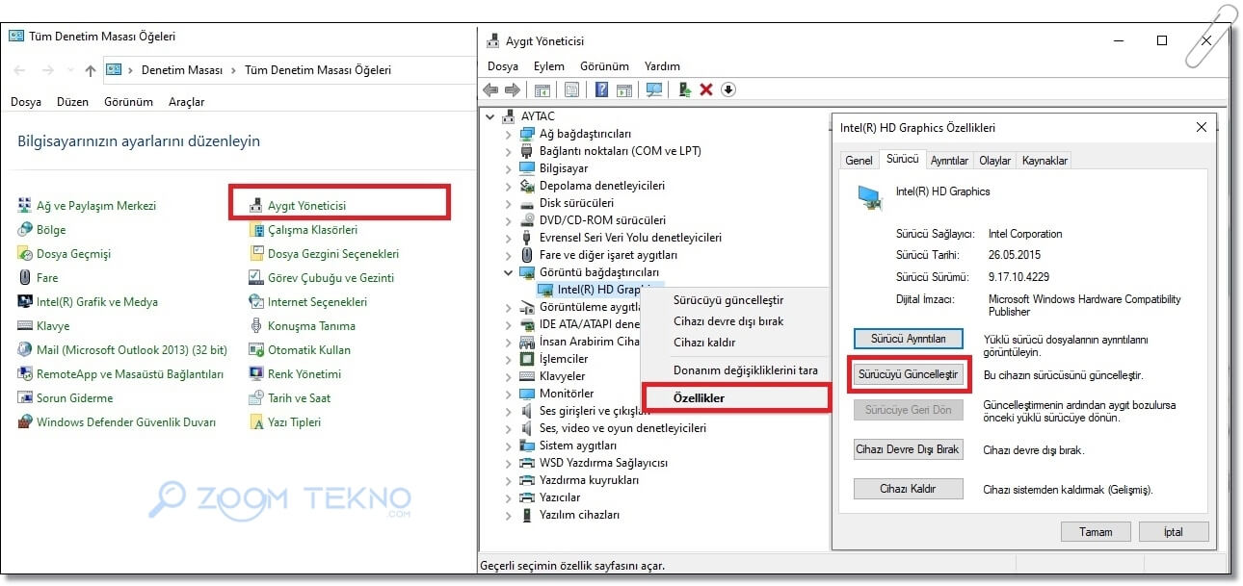The image size is (1243, 586).
Task: Click the Cihazı Kaldır button
Action: click(909, 489)
